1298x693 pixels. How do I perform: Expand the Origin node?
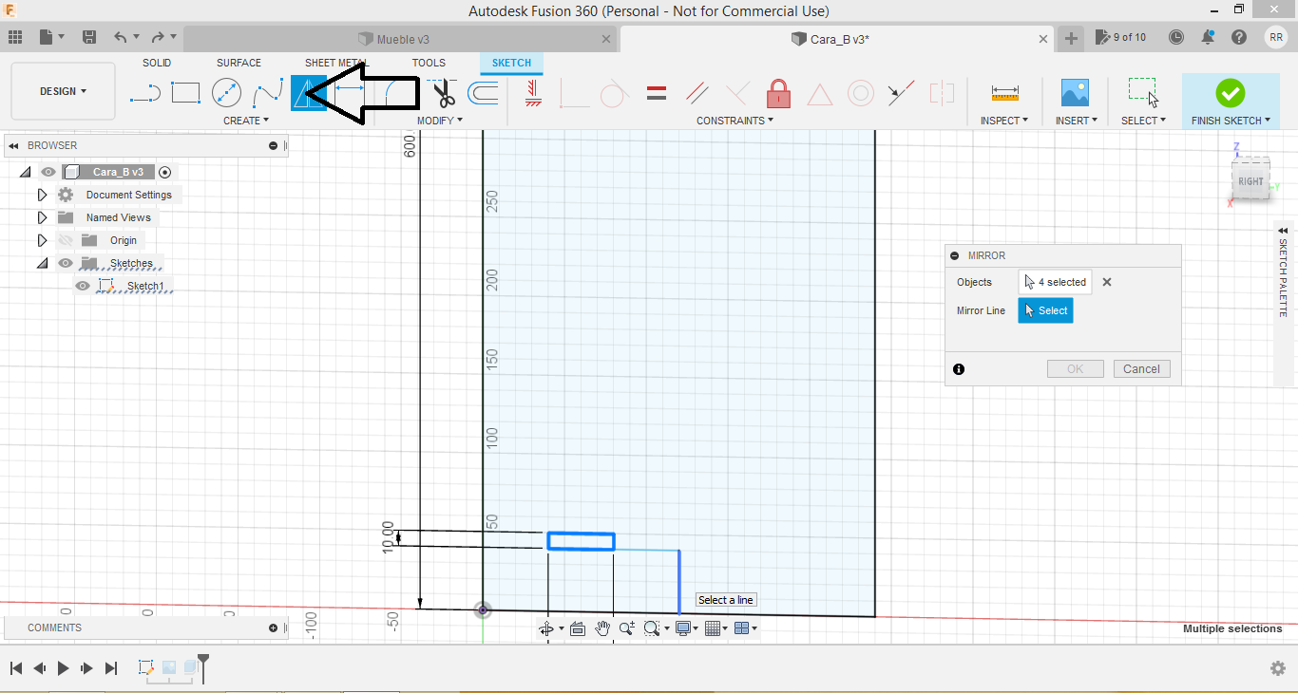[42, 240]
